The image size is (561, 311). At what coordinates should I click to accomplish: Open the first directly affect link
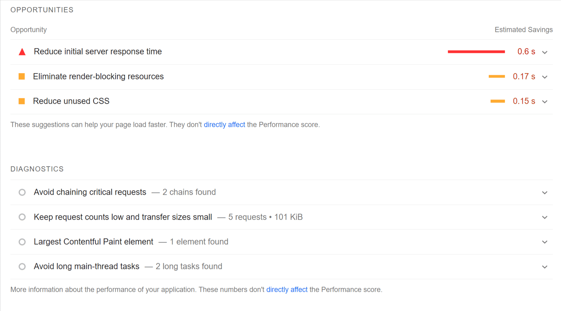click(224, 124)
